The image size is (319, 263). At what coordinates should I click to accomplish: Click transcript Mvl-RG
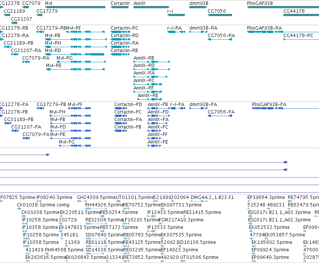pyautogui.click(x=64, y=58)
